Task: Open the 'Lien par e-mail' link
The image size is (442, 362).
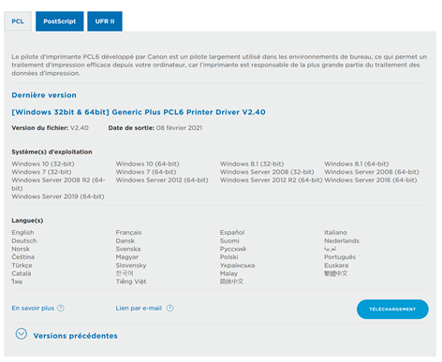Action: [139, 308]
